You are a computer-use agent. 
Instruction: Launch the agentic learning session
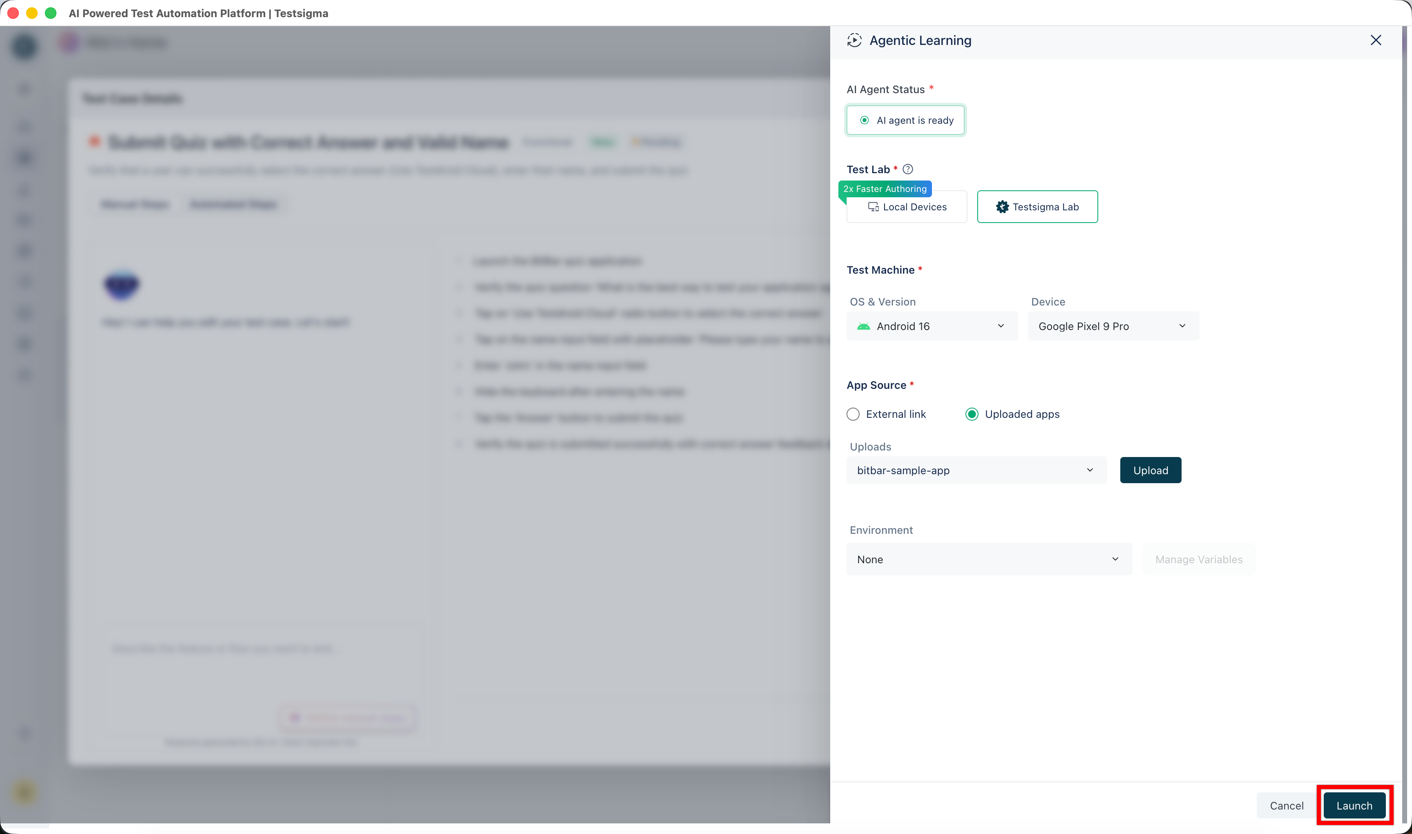point(1354,805)
